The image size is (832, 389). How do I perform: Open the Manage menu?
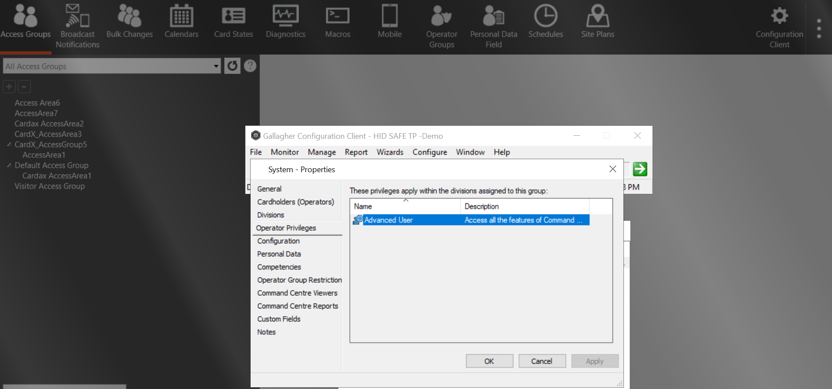(322, 152)
